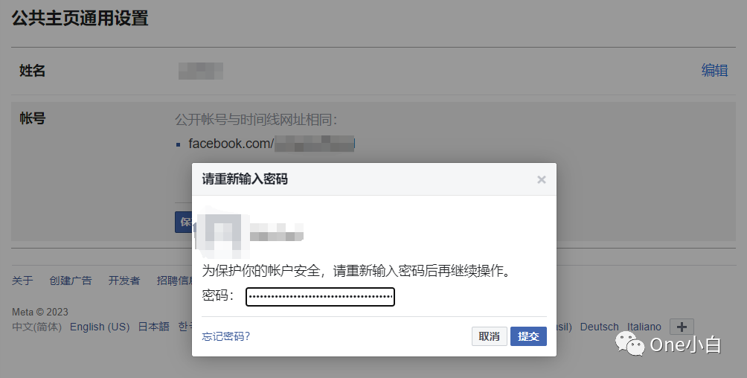This screenshot has height=378, width=747.
Task: Click the 提交 button
Action: tap(528, 336)
